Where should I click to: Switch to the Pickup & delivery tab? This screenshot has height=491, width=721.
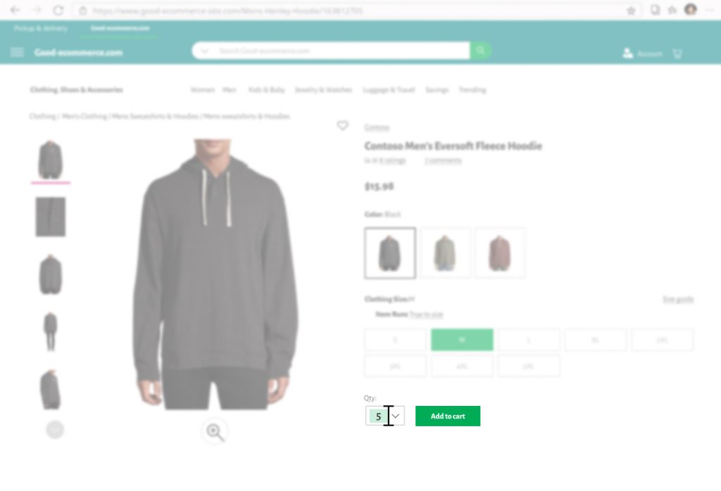pyautogui.click(x=41, y=28)
